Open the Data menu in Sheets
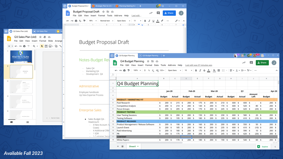 156,65
